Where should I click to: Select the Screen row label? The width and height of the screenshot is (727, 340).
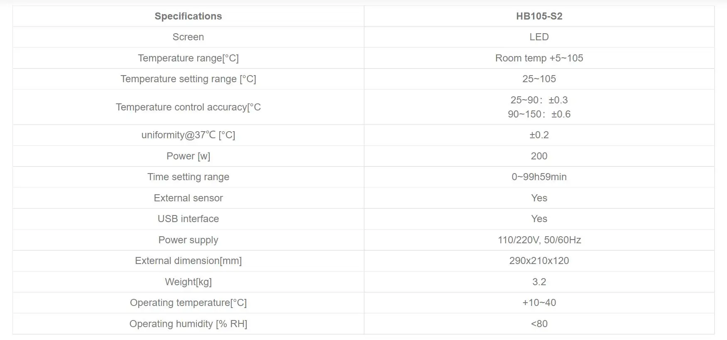pos(188,37)
